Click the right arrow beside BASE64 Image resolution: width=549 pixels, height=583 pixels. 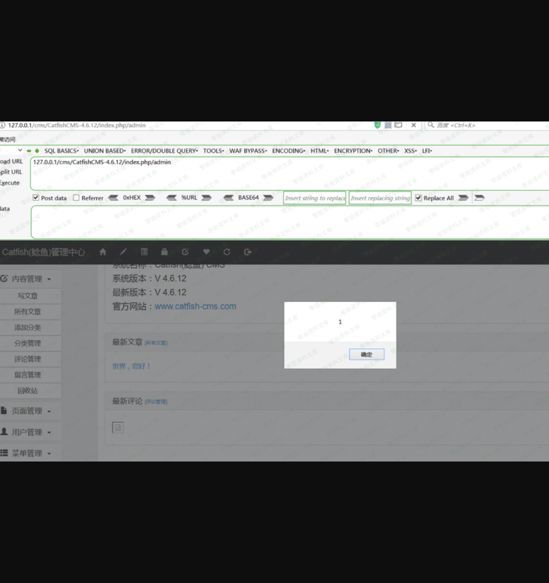(268, 198)
